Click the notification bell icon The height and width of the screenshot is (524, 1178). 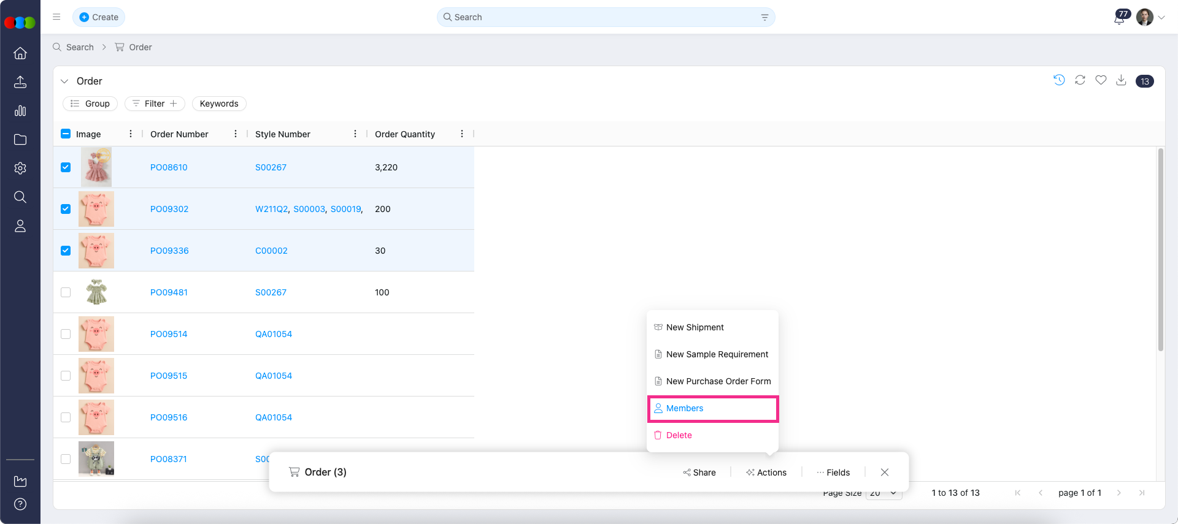(x=1119, y=18)
